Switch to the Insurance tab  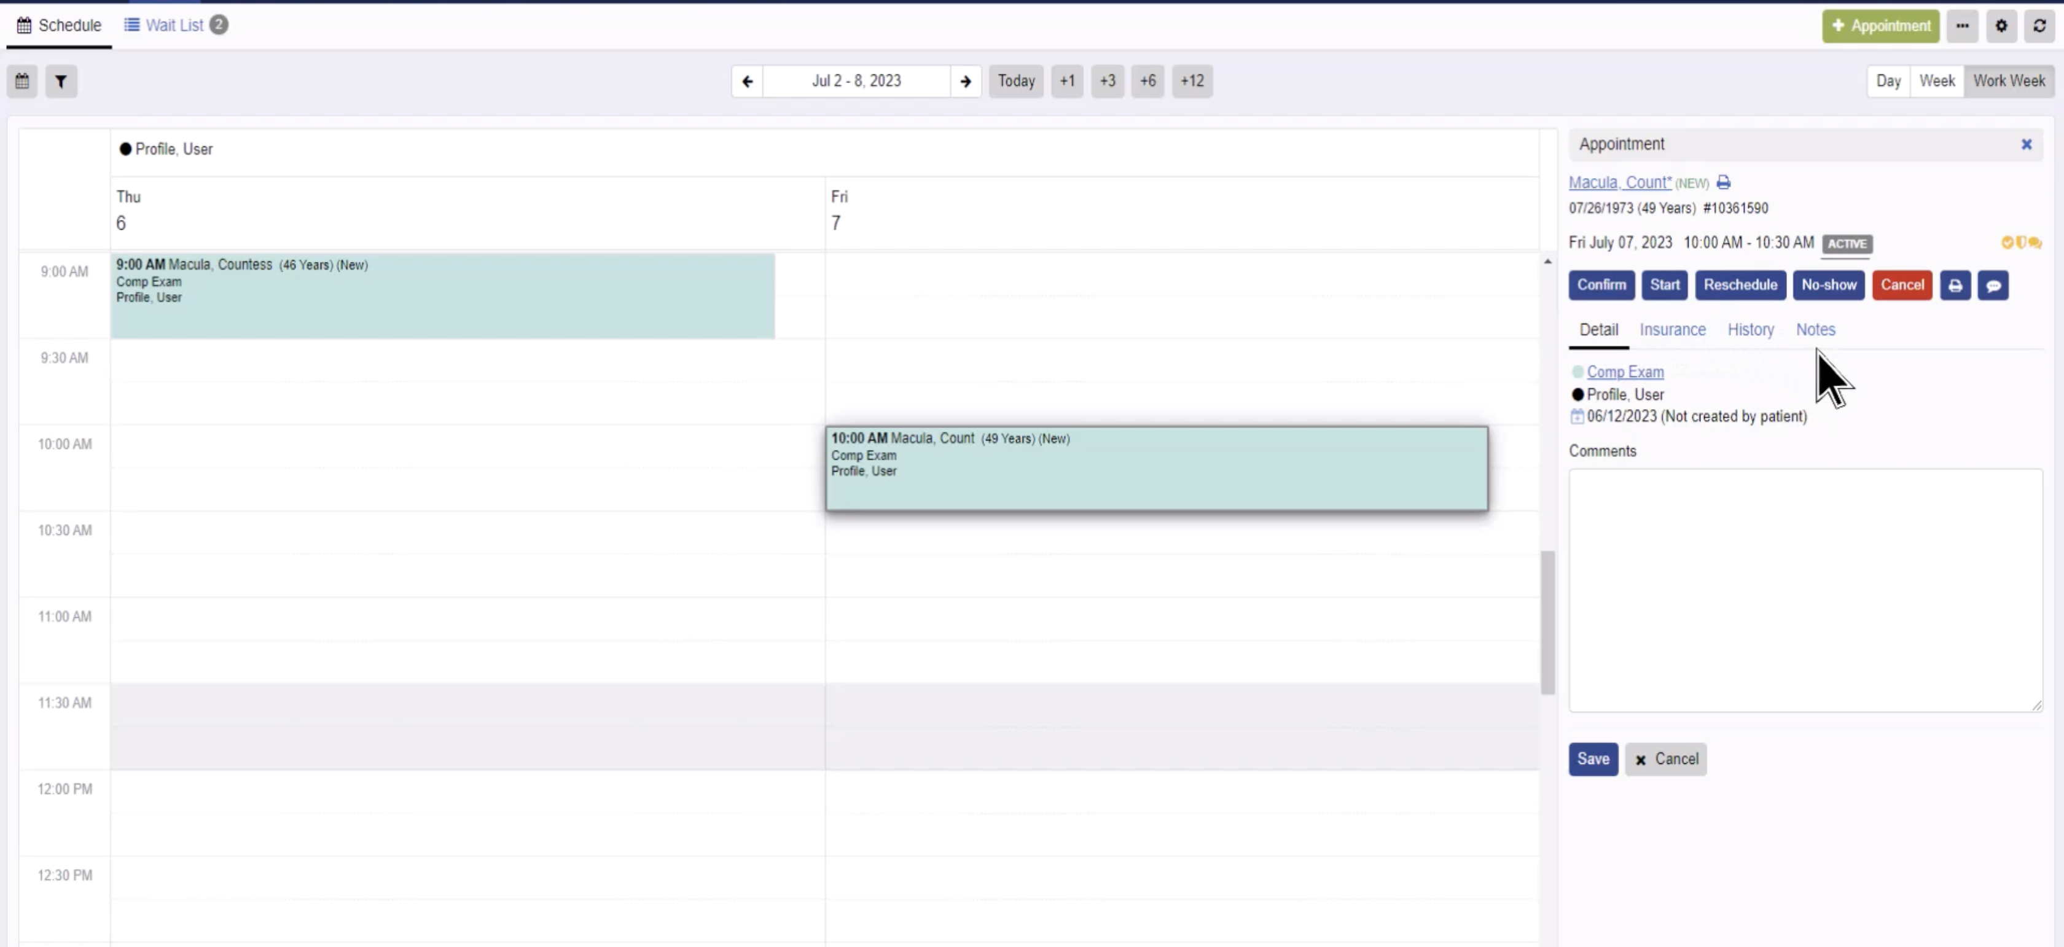pos(1672,329)
